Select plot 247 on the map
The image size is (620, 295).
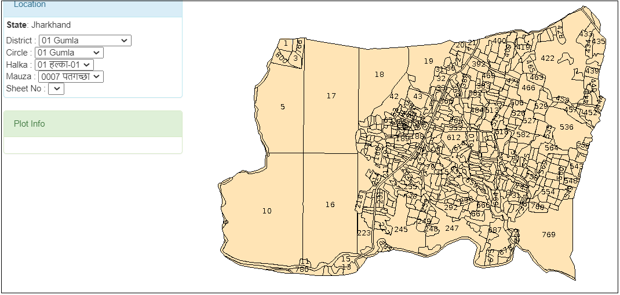pyautogui.click(x=451, y=228)
